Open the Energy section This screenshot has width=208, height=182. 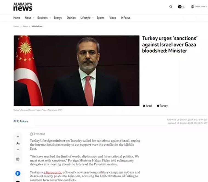[58, 18]
